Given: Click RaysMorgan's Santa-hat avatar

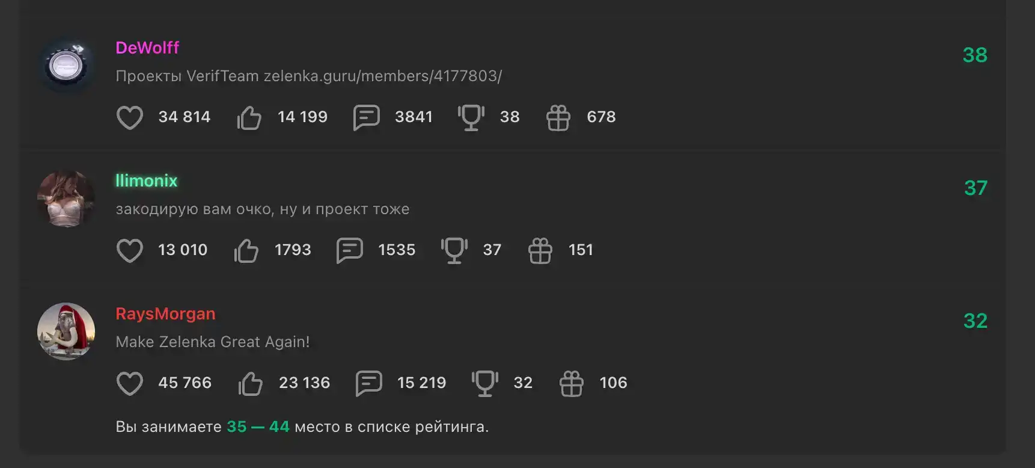Looking at the screenshot, I should [66, 331].
